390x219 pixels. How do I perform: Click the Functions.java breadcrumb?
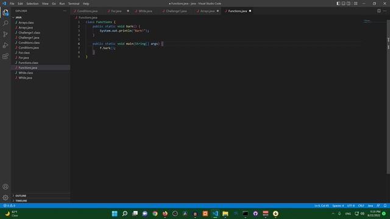click(x=88, y=18)
